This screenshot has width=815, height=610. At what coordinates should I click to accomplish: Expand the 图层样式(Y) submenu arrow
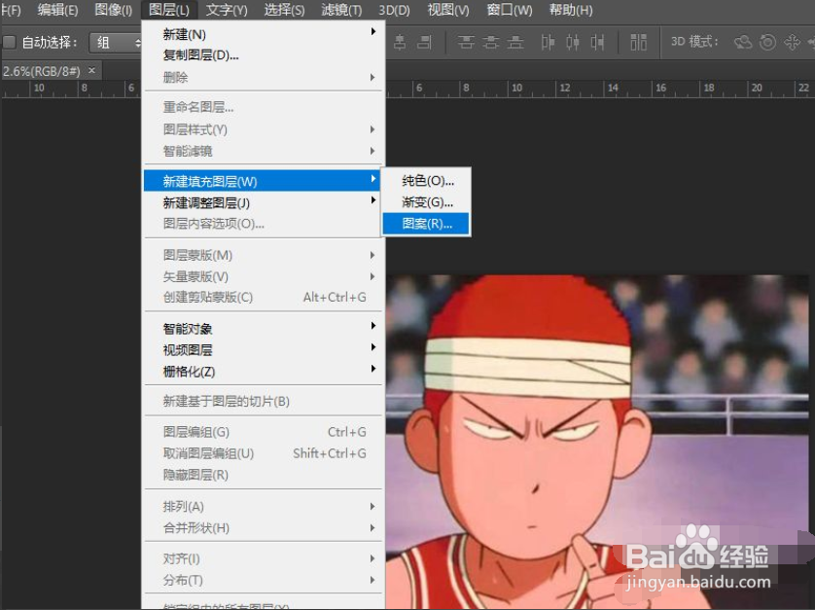[372, 129]
